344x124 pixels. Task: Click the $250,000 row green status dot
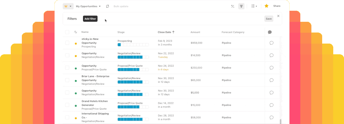pyautogui.click(x=76, y=68)
